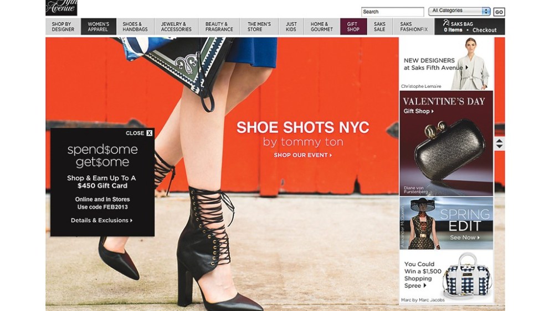Viewport: 554px width, 311px height.
Task: Click the GO search button
Action: tap(499, 12)
